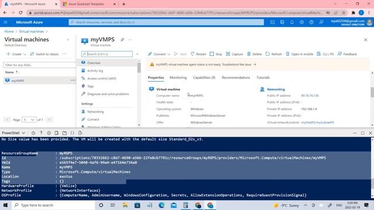Focus the Filter for any field box
This screenshot has height=210, width=374.
(x=39, y=65)
